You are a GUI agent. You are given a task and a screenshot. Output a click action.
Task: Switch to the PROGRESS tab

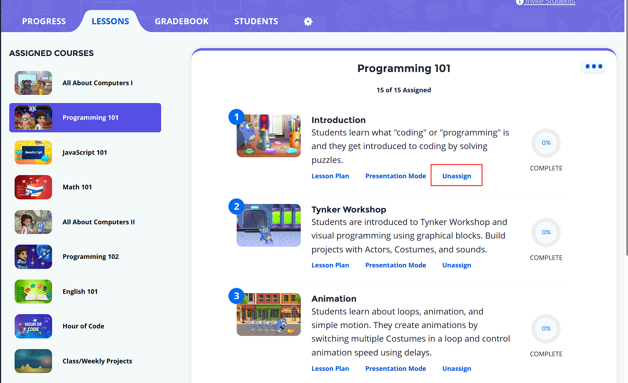click(44, 21)
